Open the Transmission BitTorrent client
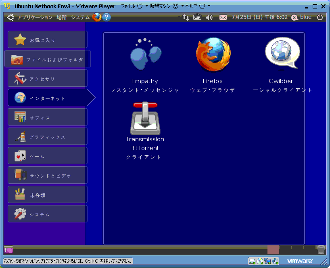330x268 pixels. click(x=145, y=131)
